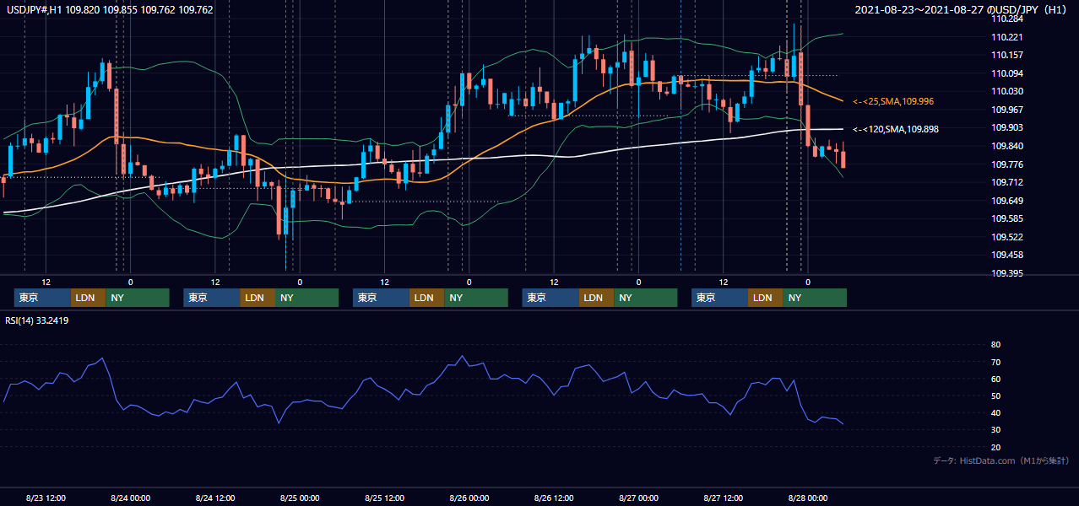This screenshot has height=506, width=1079.
Task: Click the white 120 SMA label 109.898
Action: point(895,130)
